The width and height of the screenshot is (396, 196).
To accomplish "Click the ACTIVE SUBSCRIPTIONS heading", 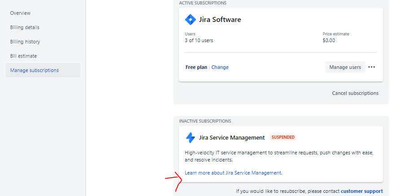I will [x=203, y=3].
